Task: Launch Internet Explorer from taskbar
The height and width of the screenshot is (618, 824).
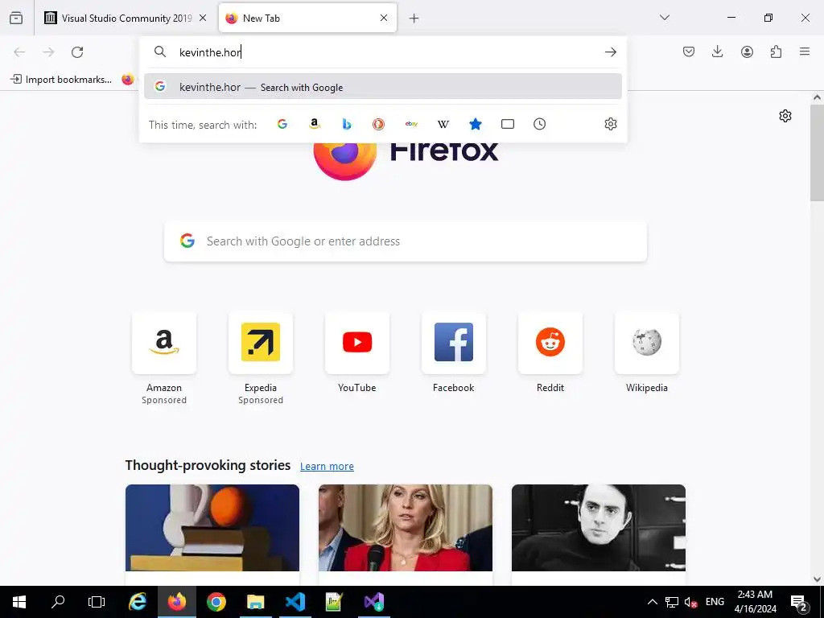Action: click(138, 602)
